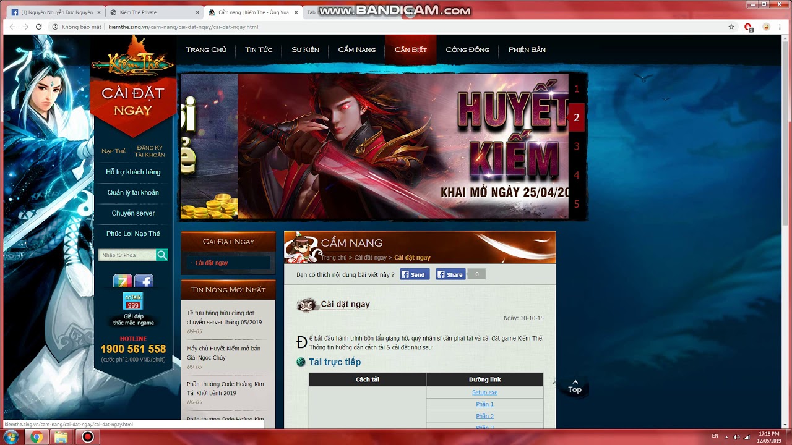792x445 pixels.
Task: Click Phần 1 download link
Action: click(x=484, y=404)
